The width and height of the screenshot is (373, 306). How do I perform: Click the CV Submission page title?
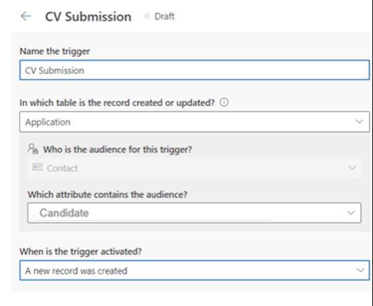pyautogui.click(x=88, y=17)
